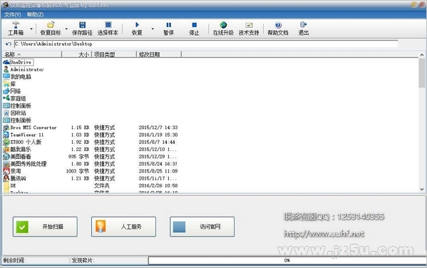427x268 pixels.
Task: Click the 访问官网 button
Action: pos(202,227)
